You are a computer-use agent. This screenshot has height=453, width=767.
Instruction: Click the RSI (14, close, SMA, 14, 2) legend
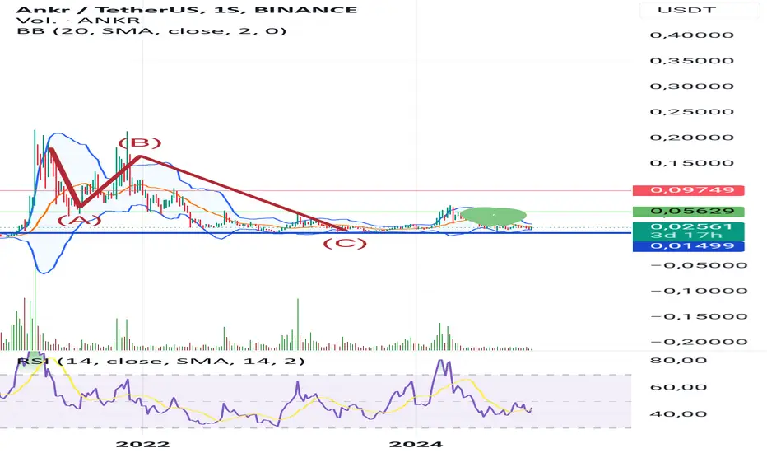click(x=161, y=361)
